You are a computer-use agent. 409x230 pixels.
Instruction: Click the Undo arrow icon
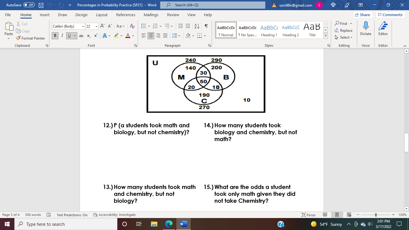pos(50,5)
